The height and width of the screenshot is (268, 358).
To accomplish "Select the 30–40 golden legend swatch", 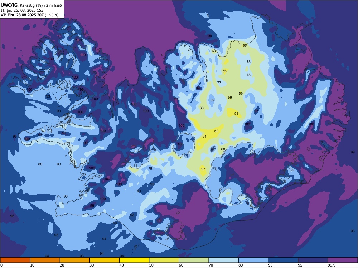I will click(105, 260).
